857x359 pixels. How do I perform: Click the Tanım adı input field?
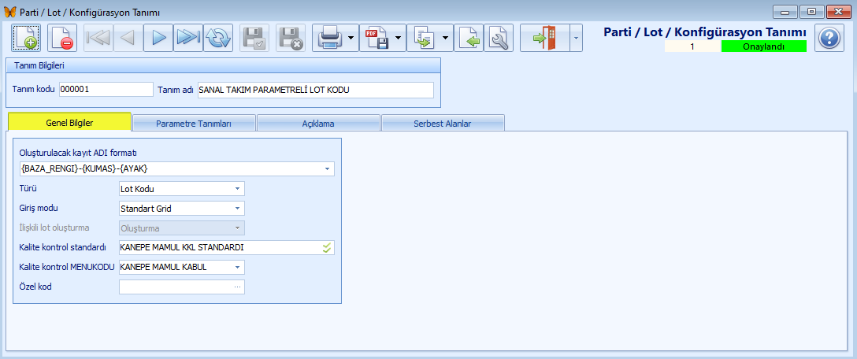315,90
